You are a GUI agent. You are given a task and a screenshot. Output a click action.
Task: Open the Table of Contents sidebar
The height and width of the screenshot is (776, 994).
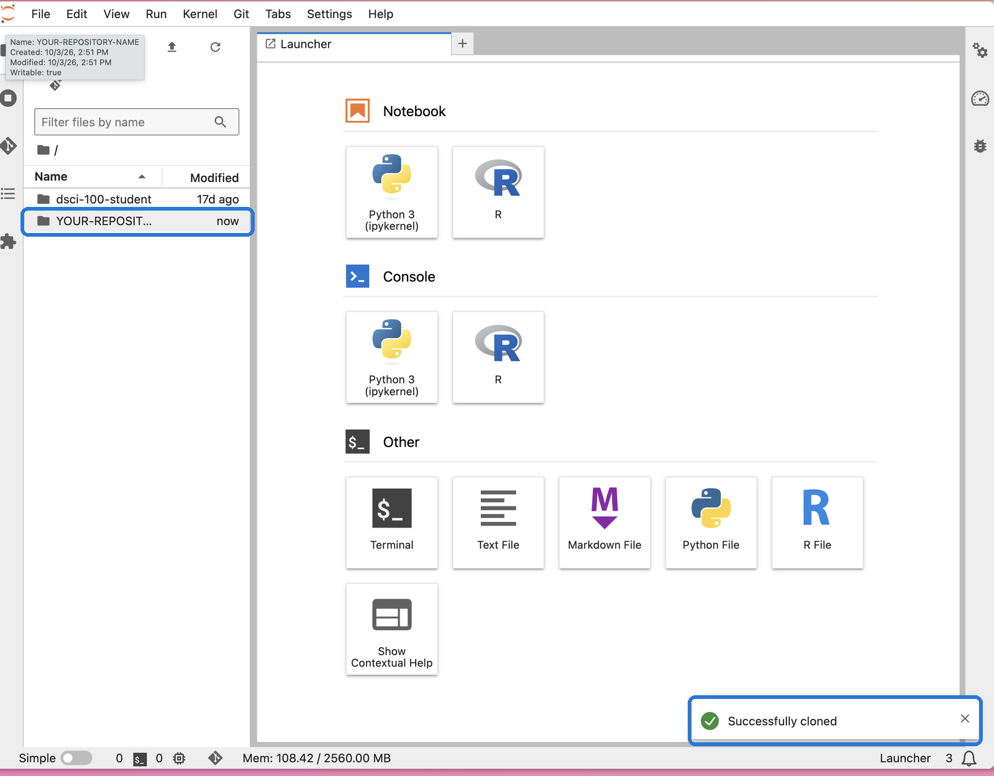tap(8, 194)
